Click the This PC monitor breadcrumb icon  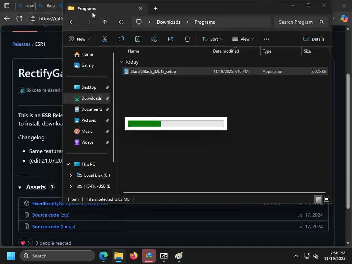point(139,22)
